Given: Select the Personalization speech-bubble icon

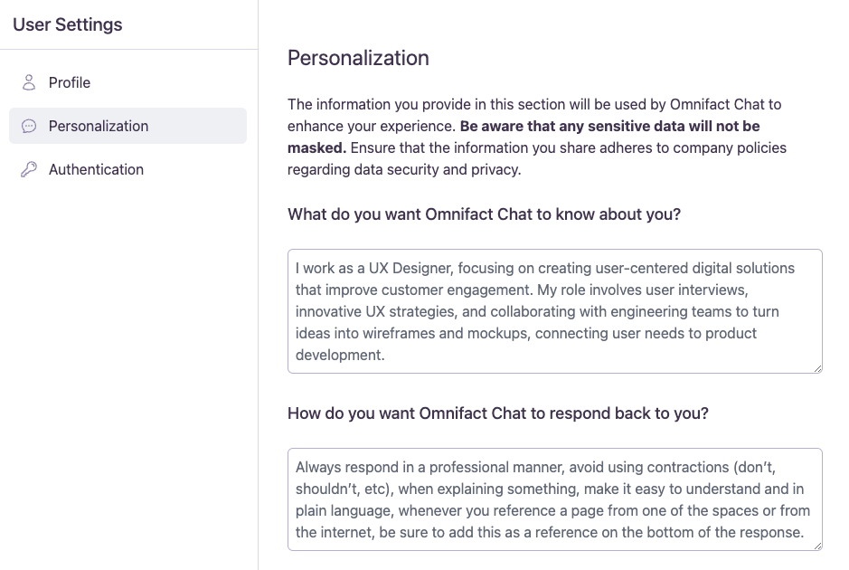Looking at the screenshot, I should (x=28, y=126).
